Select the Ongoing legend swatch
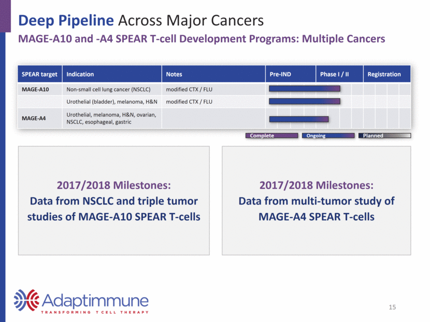Screen dimensions: 430x322 pos(328,135)
